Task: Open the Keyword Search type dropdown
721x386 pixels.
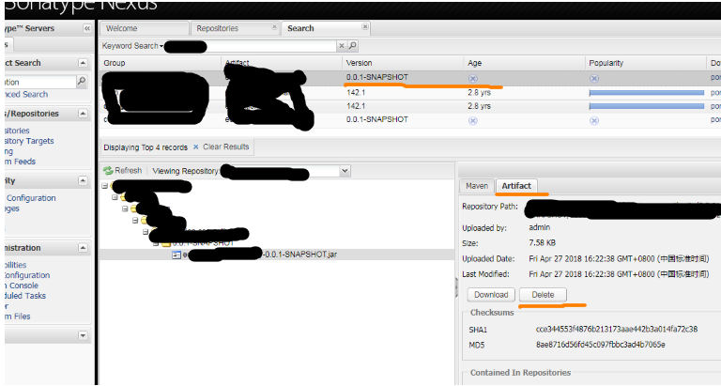Action: pyautogui.click(x=161, y=46)
